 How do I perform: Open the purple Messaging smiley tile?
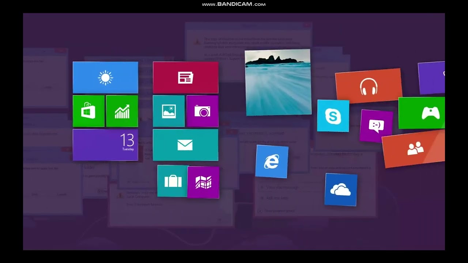tap(376, 126)
